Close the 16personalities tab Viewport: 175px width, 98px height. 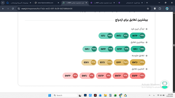(58, 3)
